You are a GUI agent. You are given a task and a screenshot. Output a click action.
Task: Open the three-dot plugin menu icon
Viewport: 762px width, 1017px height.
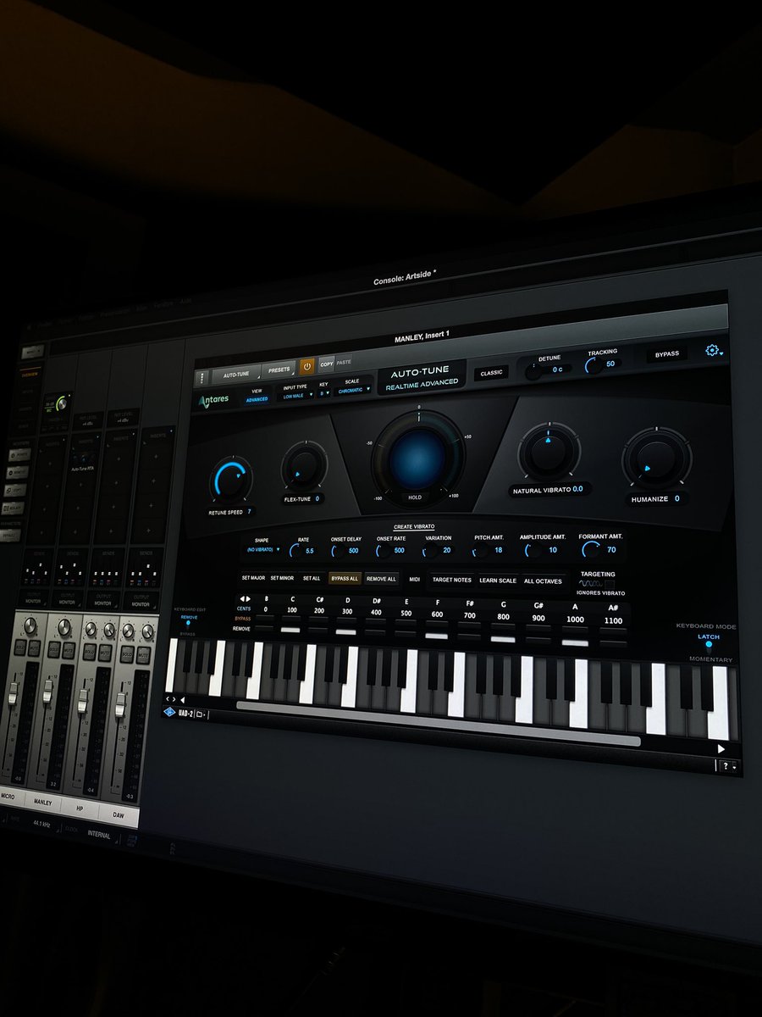point(202,379)
